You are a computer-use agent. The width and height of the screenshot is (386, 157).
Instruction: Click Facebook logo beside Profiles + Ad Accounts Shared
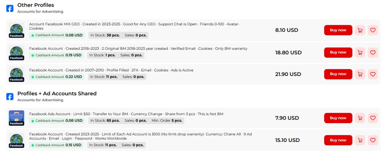(10, 96)
